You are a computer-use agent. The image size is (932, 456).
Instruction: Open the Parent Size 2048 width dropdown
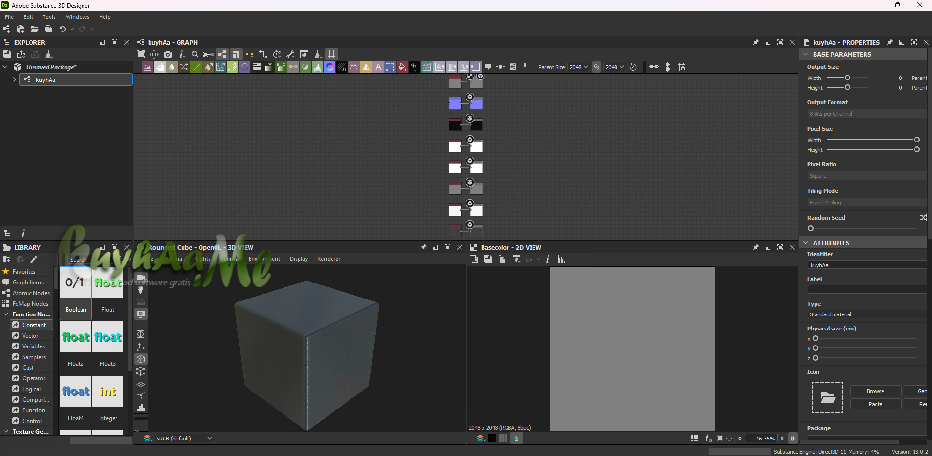(579, 67)
